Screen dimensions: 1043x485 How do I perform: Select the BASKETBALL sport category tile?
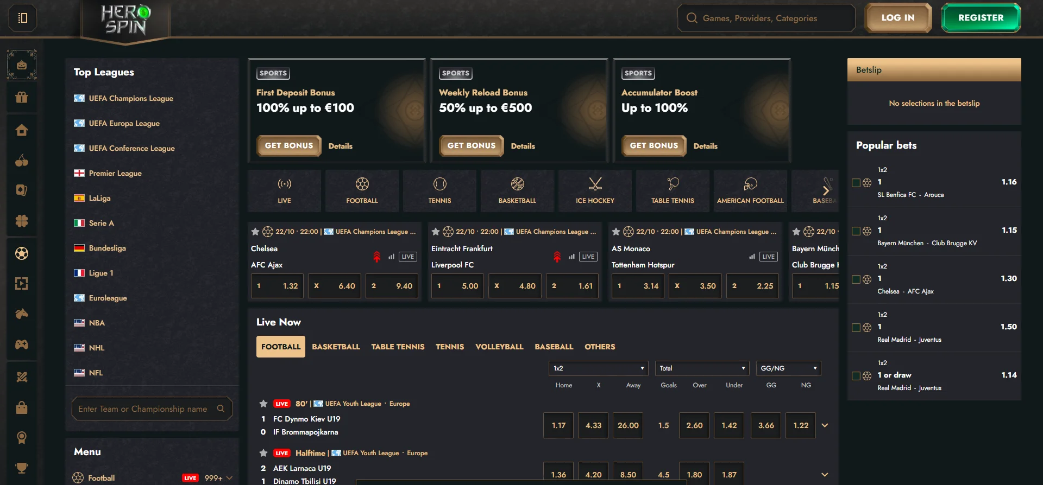(517, 191)
